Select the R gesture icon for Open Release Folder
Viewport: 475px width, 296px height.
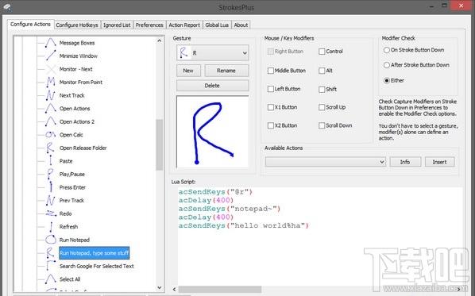pos(50,148)
